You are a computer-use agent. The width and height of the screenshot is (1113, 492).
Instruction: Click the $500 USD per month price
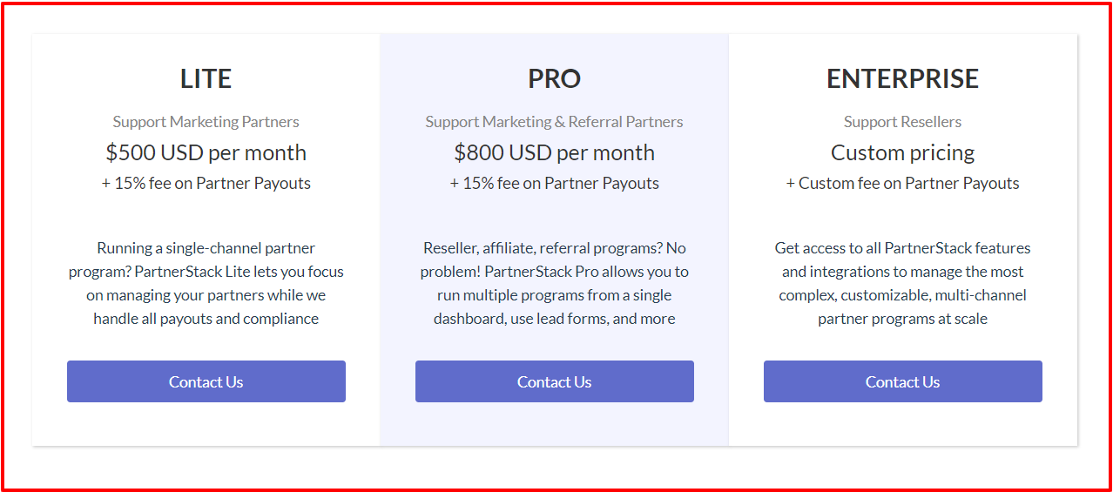click(206, 152)
